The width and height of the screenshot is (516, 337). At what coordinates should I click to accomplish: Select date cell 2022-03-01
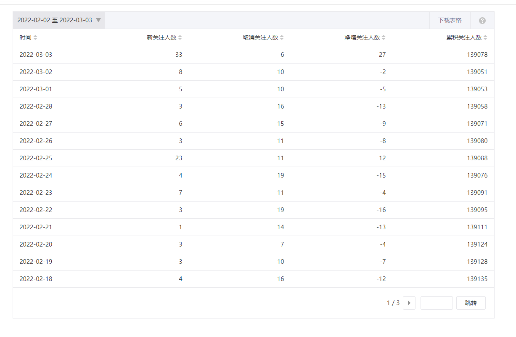(36, 89)
